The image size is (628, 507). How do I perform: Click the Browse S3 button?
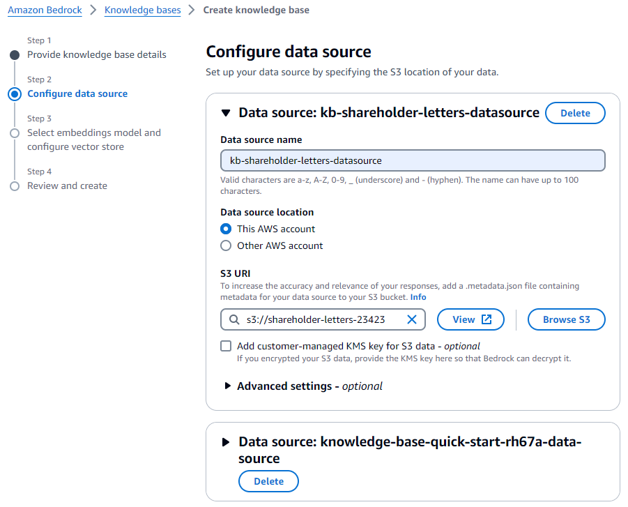pyautogui.click(x=566, y=319)
